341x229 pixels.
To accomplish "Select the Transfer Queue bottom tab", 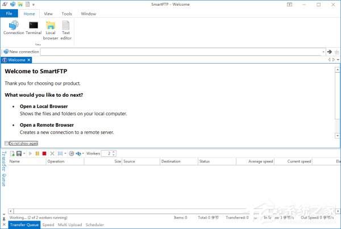I will tap(24, 225).
